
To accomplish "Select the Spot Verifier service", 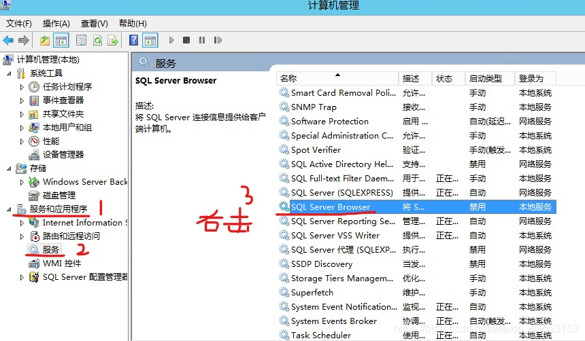I will pos(316,150).
